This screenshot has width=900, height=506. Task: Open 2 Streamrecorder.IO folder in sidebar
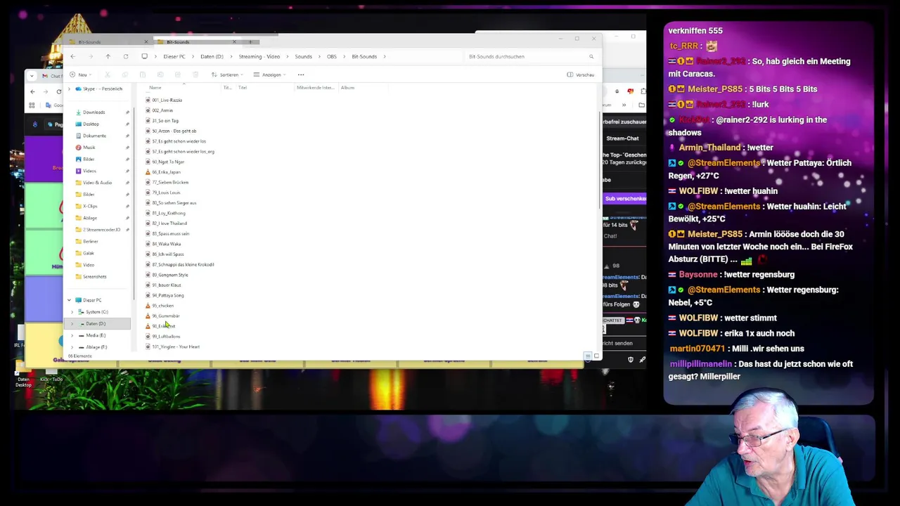pyautogui.click(x=101, y=230)
